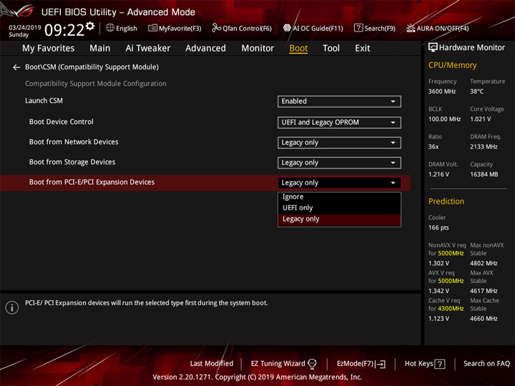This screenshot has height=386, width=515.
Task: Click Network Devices dropdown arrow
Action: 393,143
